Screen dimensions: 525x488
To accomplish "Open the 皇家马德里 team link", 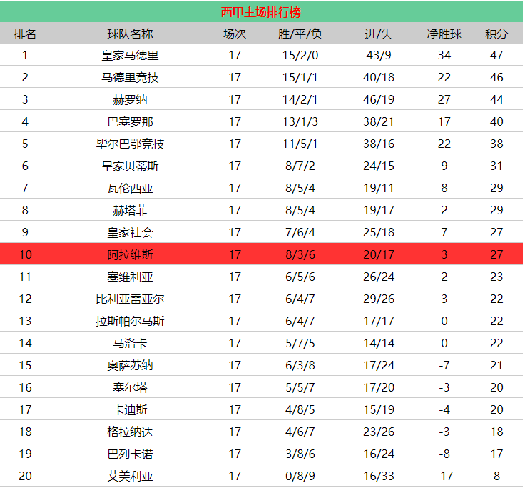I will tap(130, 55).
